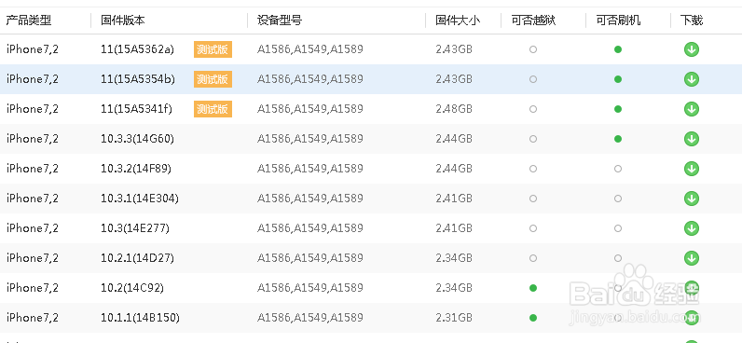The image size is (742, 343).
Task: Download firmware 11(15A5354b)
Action: tap(692, 79)
